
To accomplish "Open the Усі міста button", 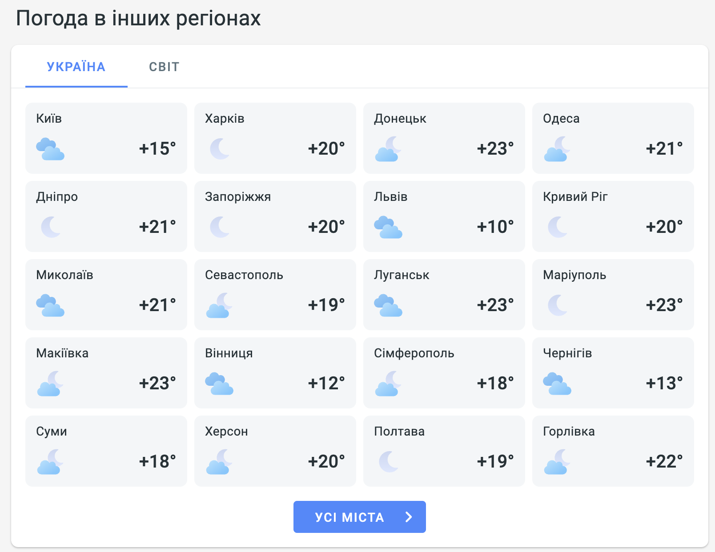I will tap(360, 517).
